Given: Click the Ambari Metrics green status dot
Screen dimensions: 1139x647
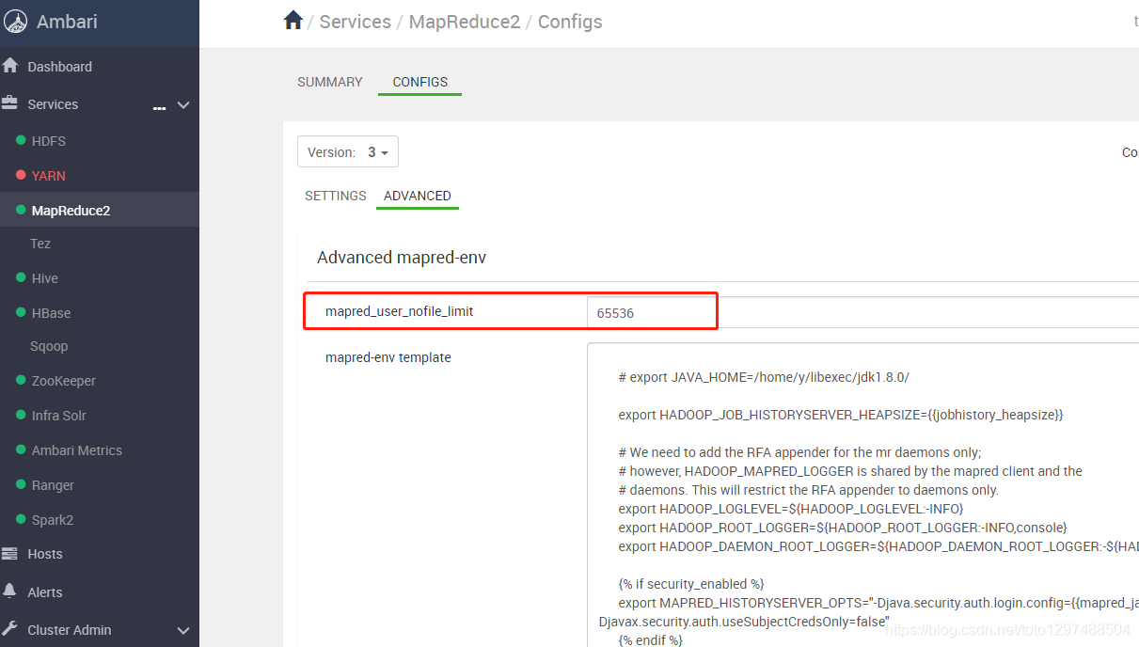Looking at the screenshot, I should pyautogui.click(x=21, y=450).
